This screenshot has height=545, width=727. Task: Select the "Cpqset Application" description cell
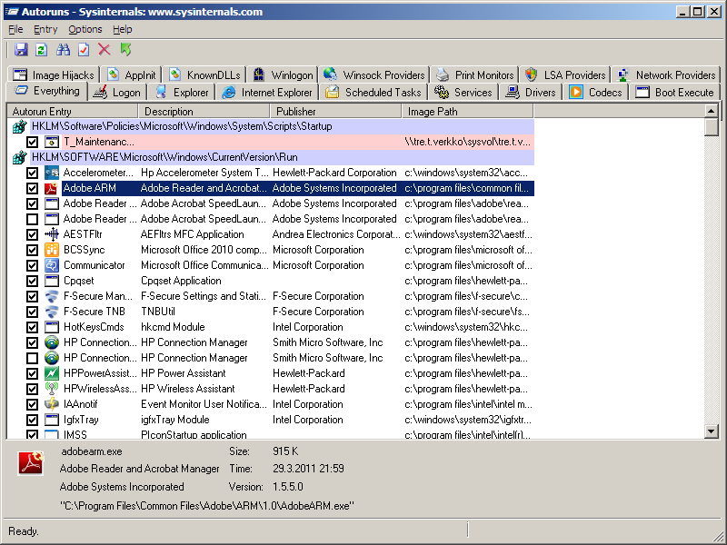[x=181, y=281]
